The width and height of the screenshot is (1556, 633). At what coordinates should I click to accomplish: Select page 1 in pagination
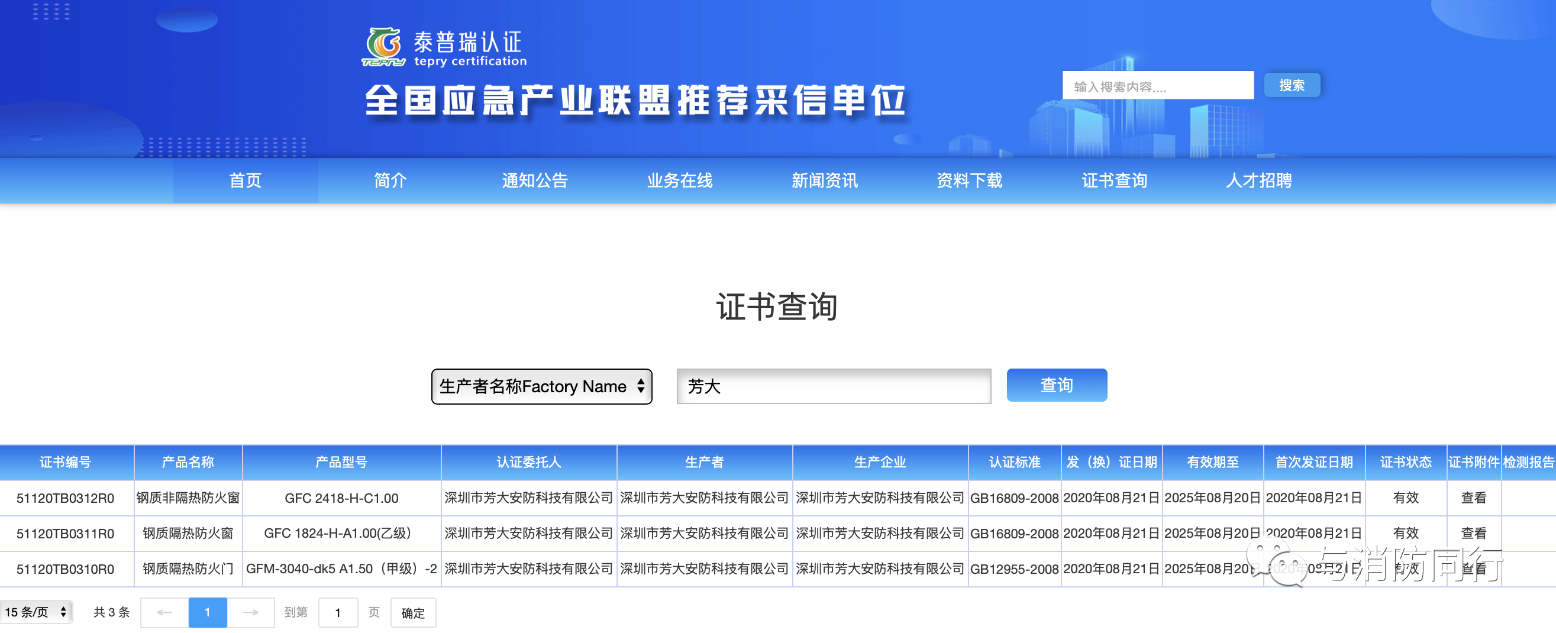coord(207,612)
